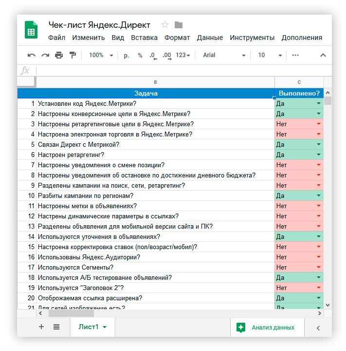Click the Google Sheets home logo
Image resolution: width=346 pixels, height=351 pixels.
(32, 30)
